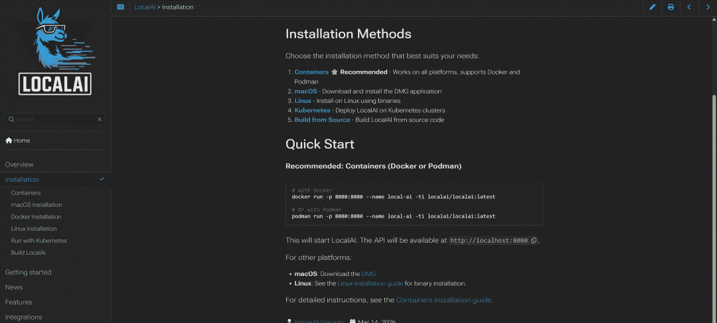This screenshot has height=323, width=717.
Task: Click the Quick Start heading
Action: pyautogui.click(x=320, y=145)
